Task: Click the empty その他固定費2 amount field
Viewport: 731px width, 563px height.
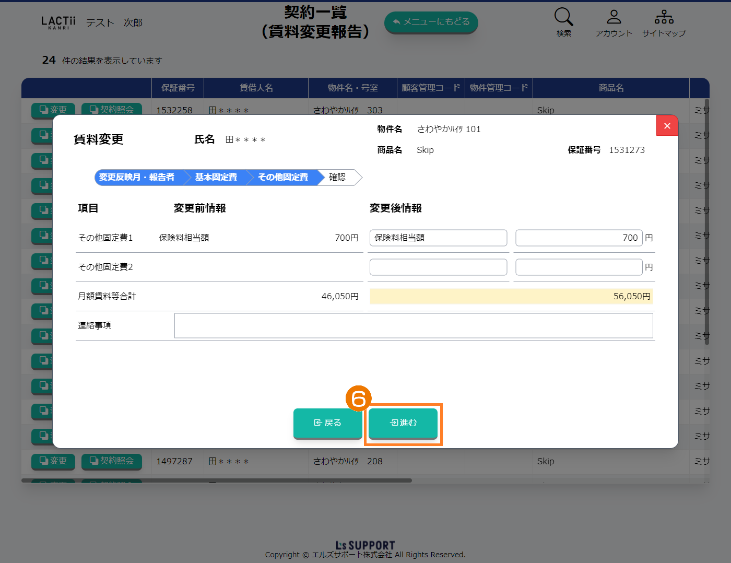Action: [579, 267]
